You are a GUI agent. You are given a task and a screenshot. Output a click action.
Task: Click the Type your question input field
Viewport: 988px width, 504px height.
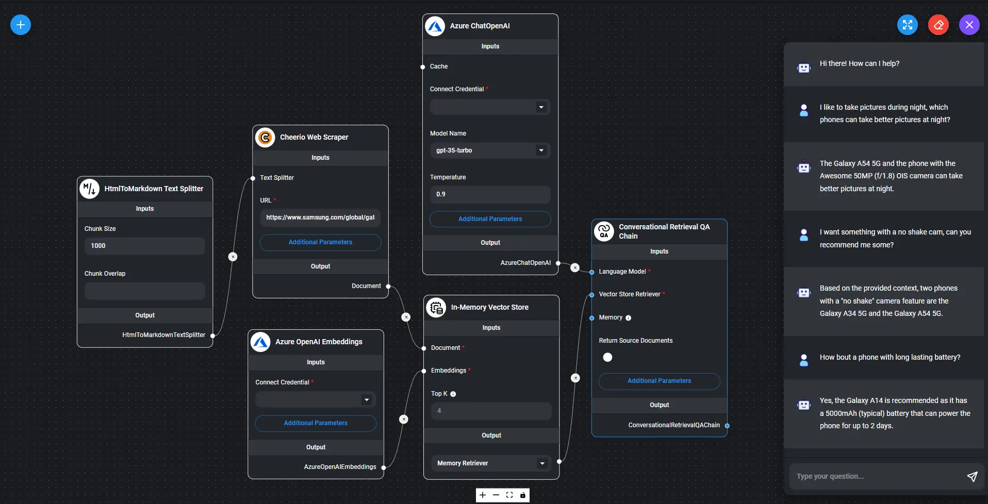click(877, 476)
